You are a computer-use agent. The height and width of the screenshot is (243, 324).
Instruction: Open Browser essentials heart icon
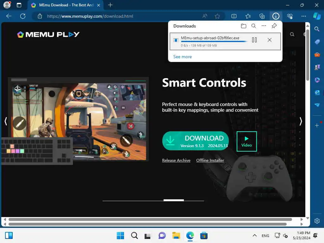(290, 16)
